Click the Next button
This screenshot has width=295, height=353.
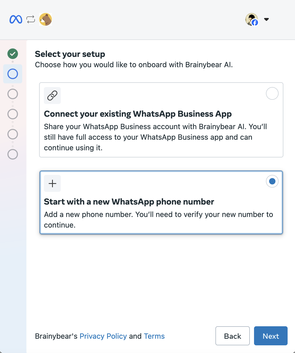click(x=271, y=336)
